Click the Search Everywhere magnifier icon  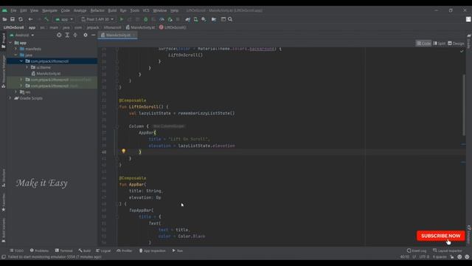coord(230,19)
